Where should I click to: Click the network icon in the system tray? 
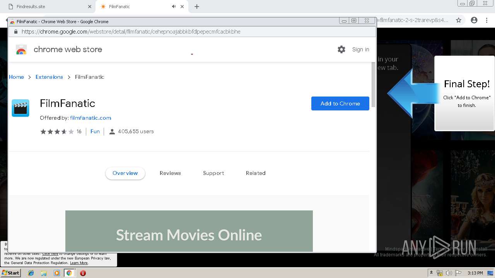coord(440,273)
